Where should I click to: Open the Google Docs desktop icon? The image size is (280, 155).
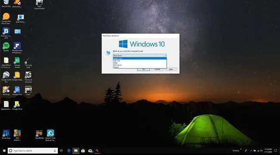point(17,91)
